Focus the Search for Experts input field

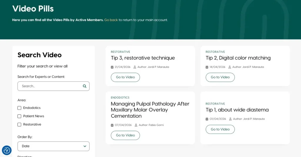tap(50, 86)
